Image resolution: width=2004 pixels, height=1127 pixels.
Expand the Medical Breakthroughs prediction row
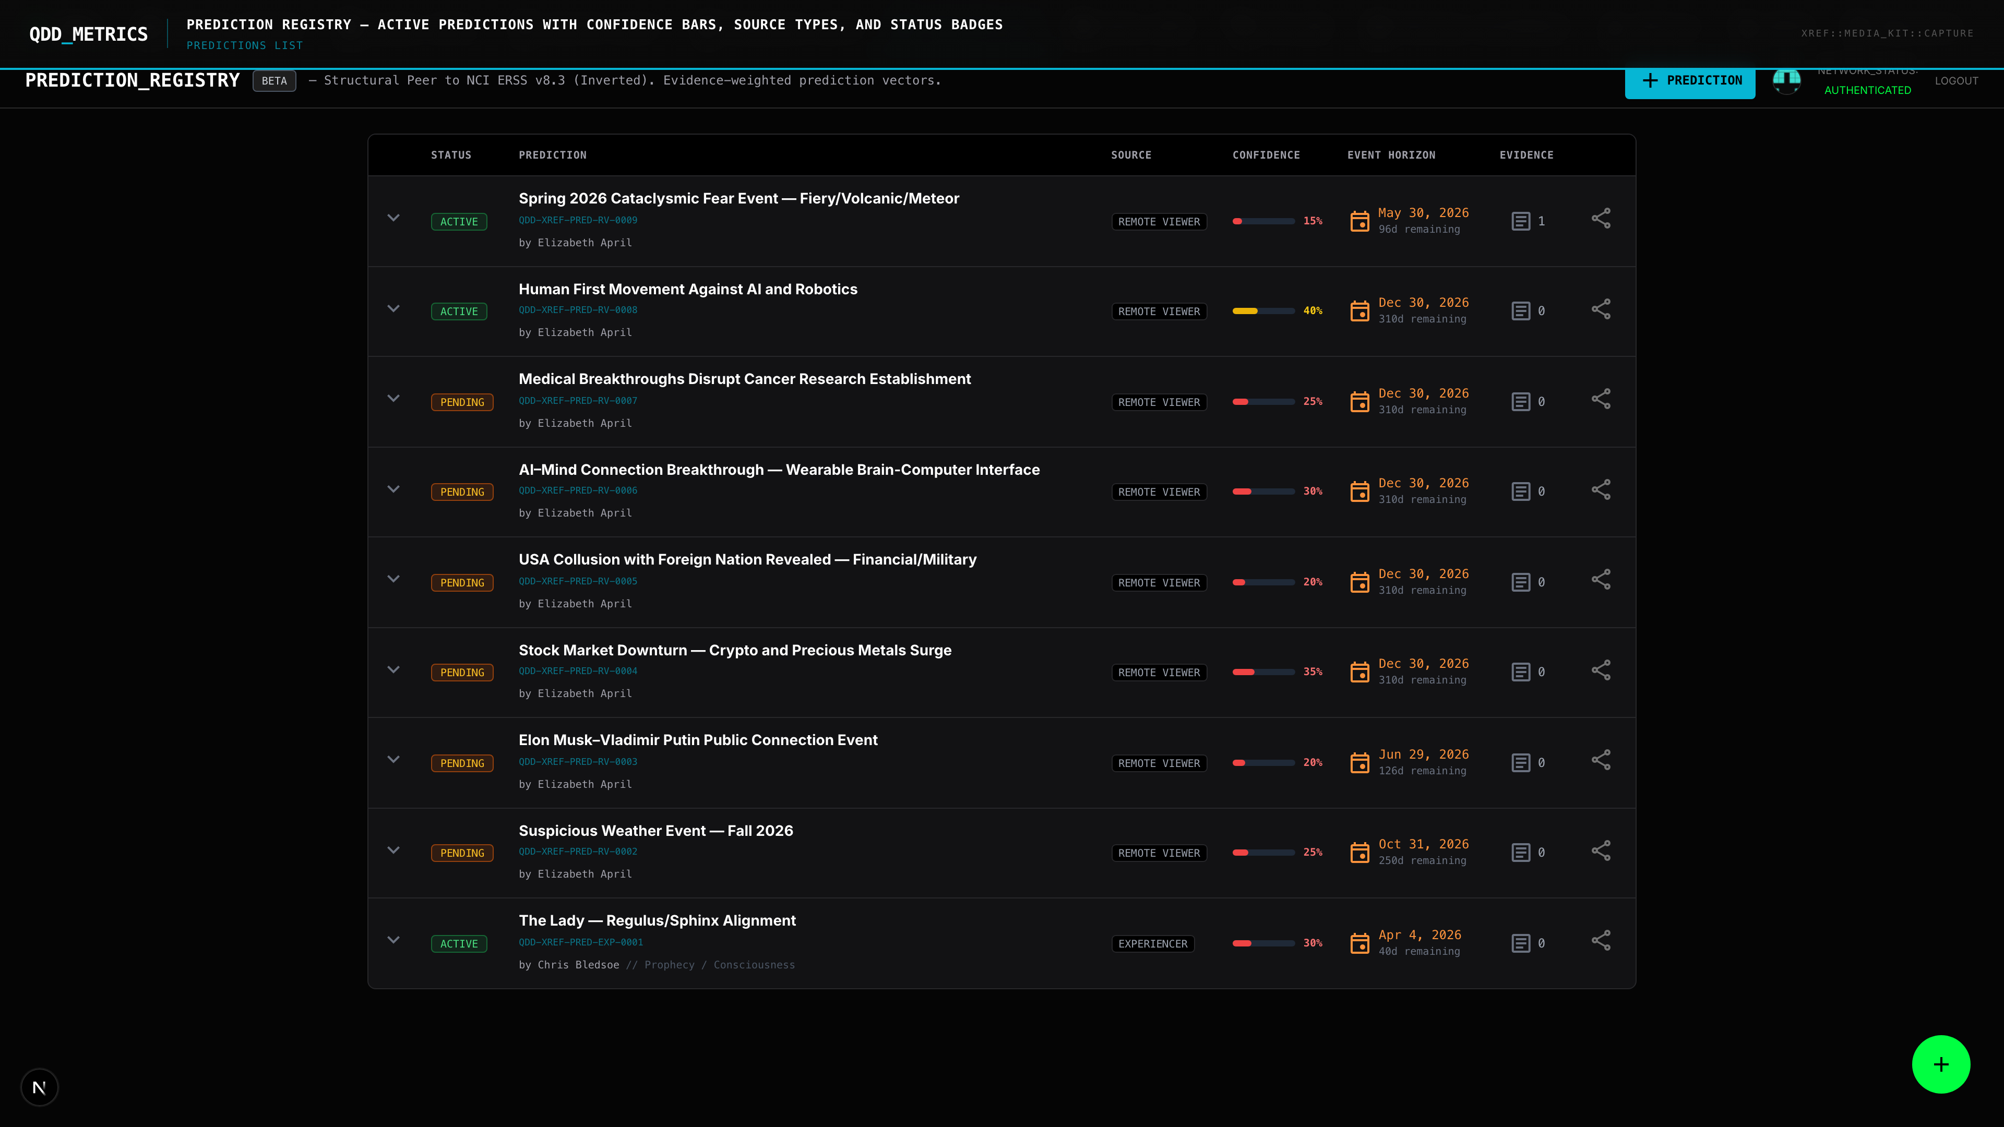(x=393, y=398)
